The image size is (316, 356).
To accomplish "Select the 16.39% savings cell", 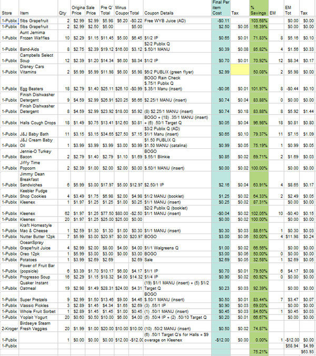I will [x=259, y=27].
